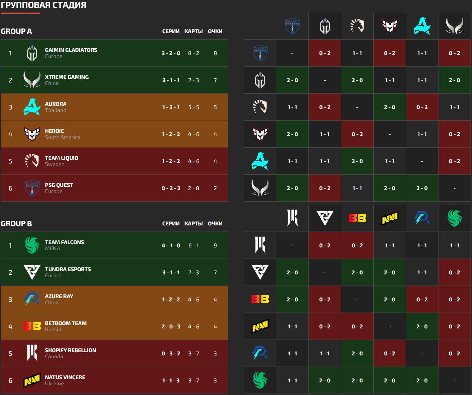The image size is (472, 395).
Task: Click Heroic logo in crosstable row header
Action: tap(260, 134)
